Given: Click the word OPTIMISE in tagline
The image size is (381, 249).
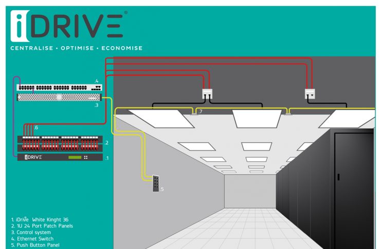Looking at the screenshot, I should (77, 48).
